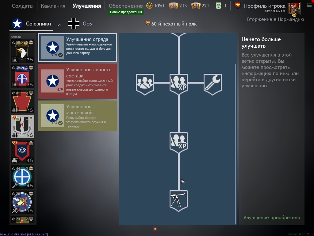Viewport: 314px width, 236px height.
Task: Select Улучшения личного состава category
Action: click(x=78, y=81)
